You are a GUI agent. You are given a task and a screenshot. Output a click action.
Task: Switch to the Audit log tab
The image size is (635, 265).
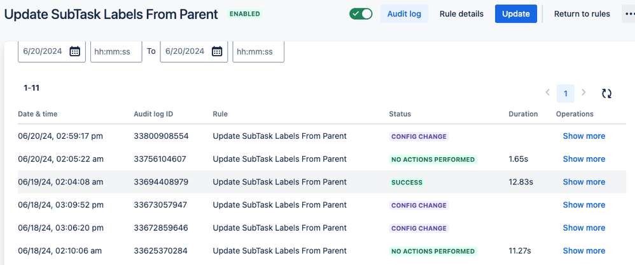coord(404,14)
